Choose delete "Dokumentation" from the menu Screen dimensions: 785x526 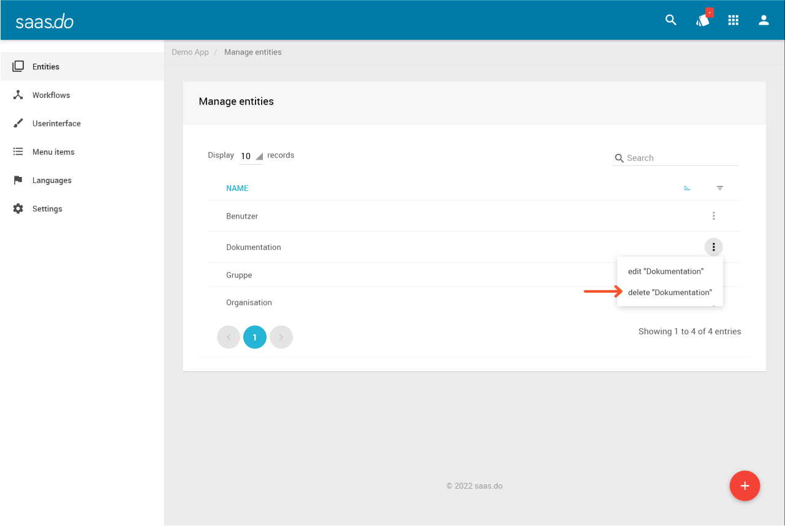click(x=670, y=293)
